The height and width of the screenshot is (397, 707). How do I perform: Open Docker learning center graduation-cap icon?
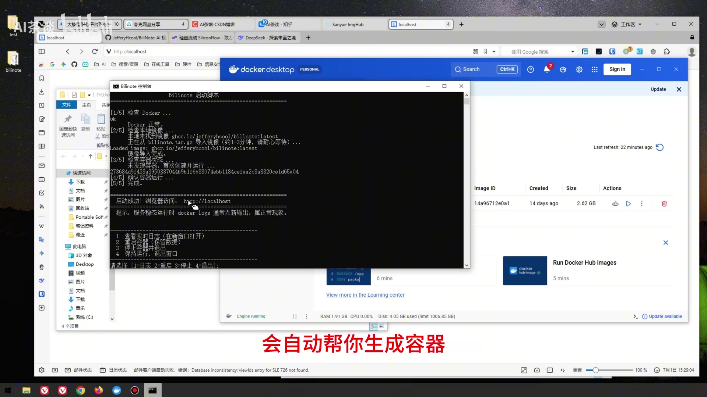click(x=563, y=69)
